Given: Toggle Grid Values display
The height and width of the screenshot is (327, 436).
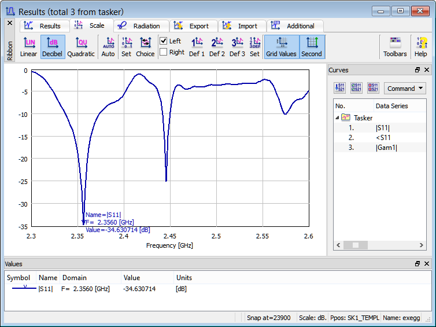Looking at the screenshot, I should (281, 46).
